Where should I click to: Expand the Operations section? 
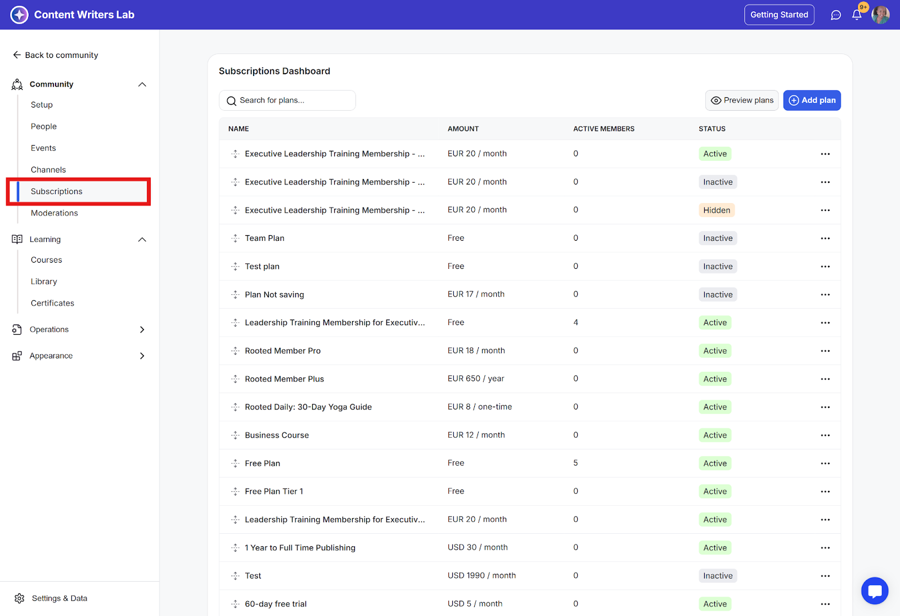(x=142, y=330)
